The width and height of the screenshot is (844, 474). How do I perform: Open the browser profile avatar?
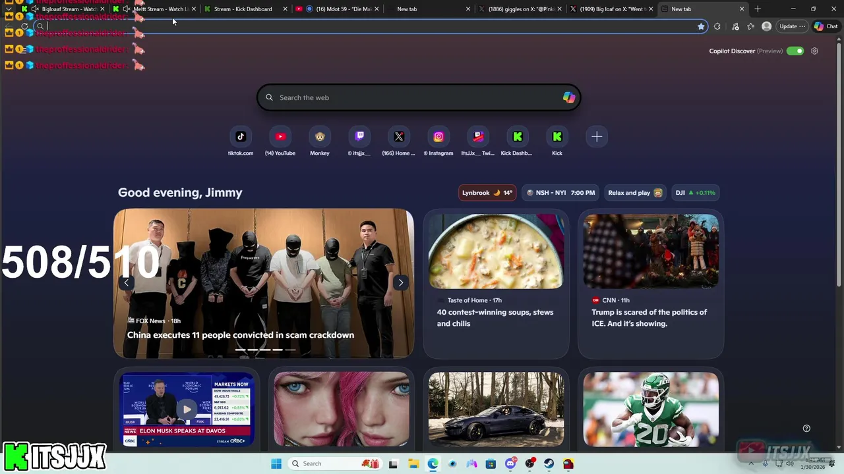pos(766,26)
